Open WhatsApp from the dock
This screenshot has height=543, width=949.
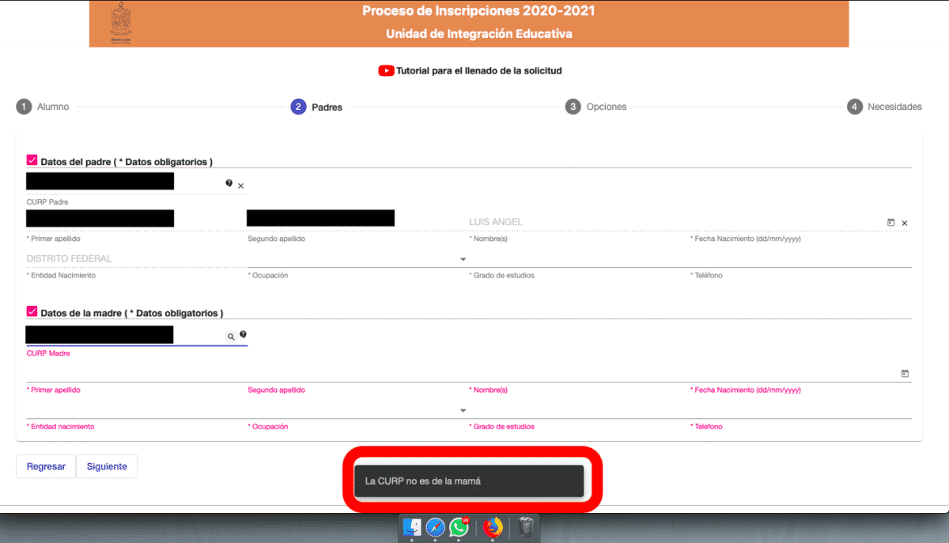point(459,527)
